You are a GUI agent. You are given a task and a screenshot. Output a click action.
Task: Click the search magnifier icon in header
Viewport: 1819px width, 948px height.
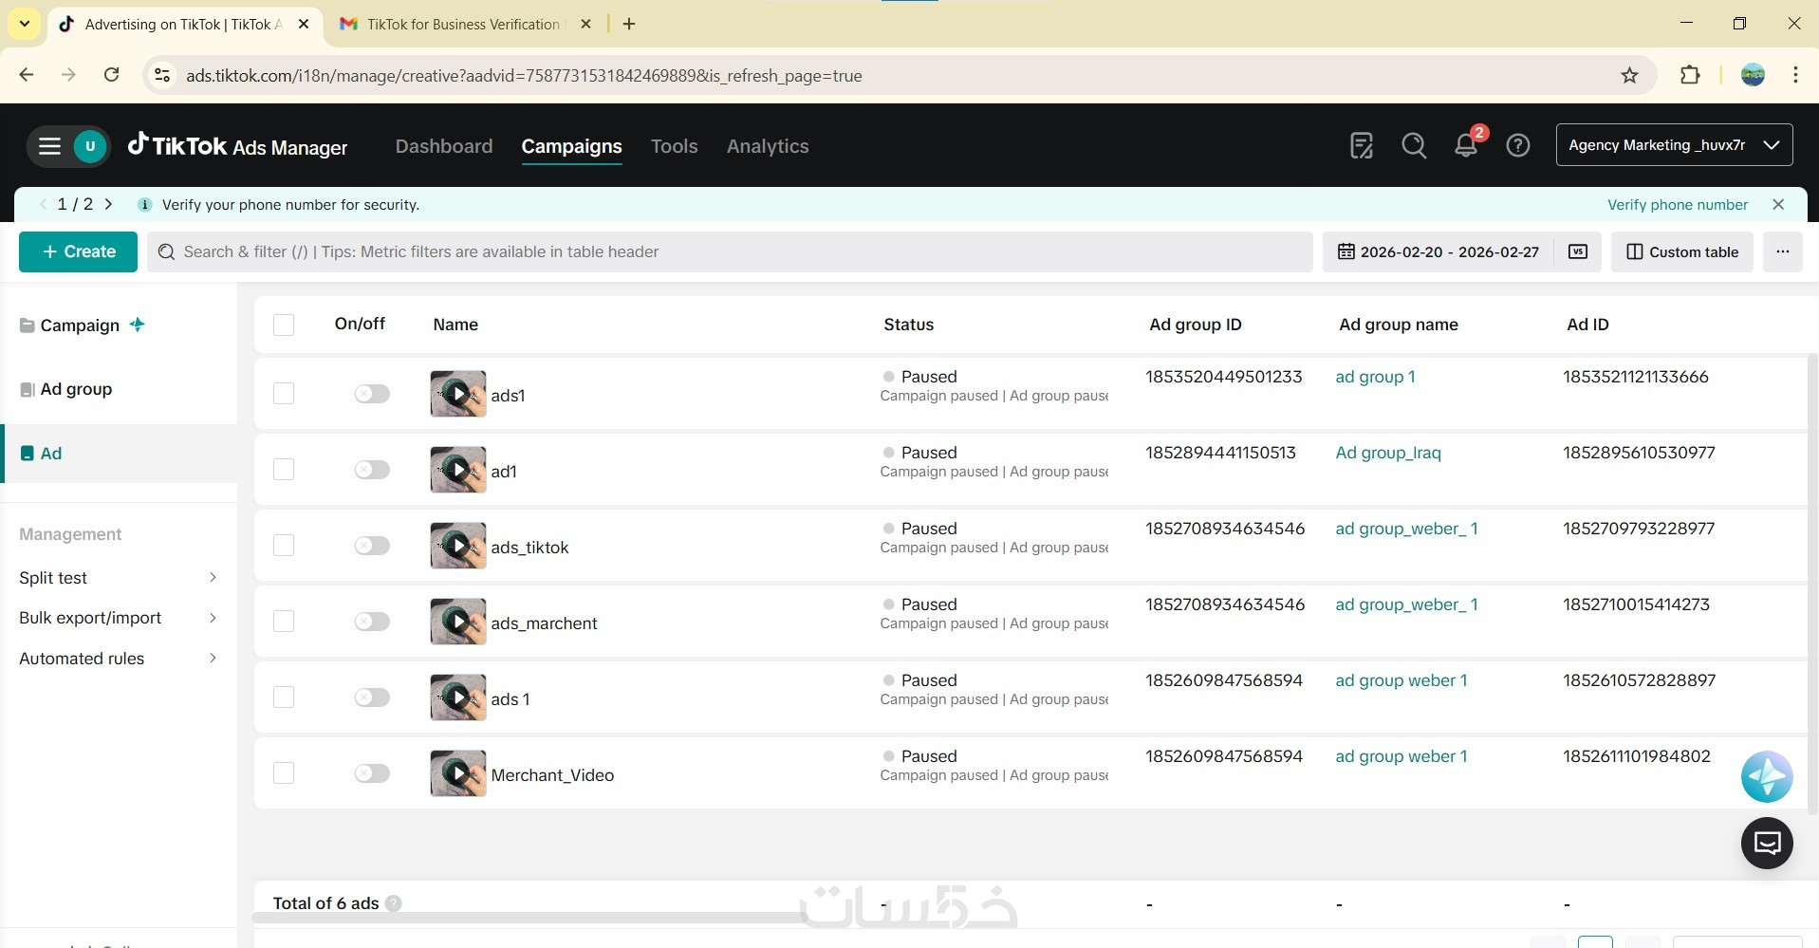pos(1414,145)
